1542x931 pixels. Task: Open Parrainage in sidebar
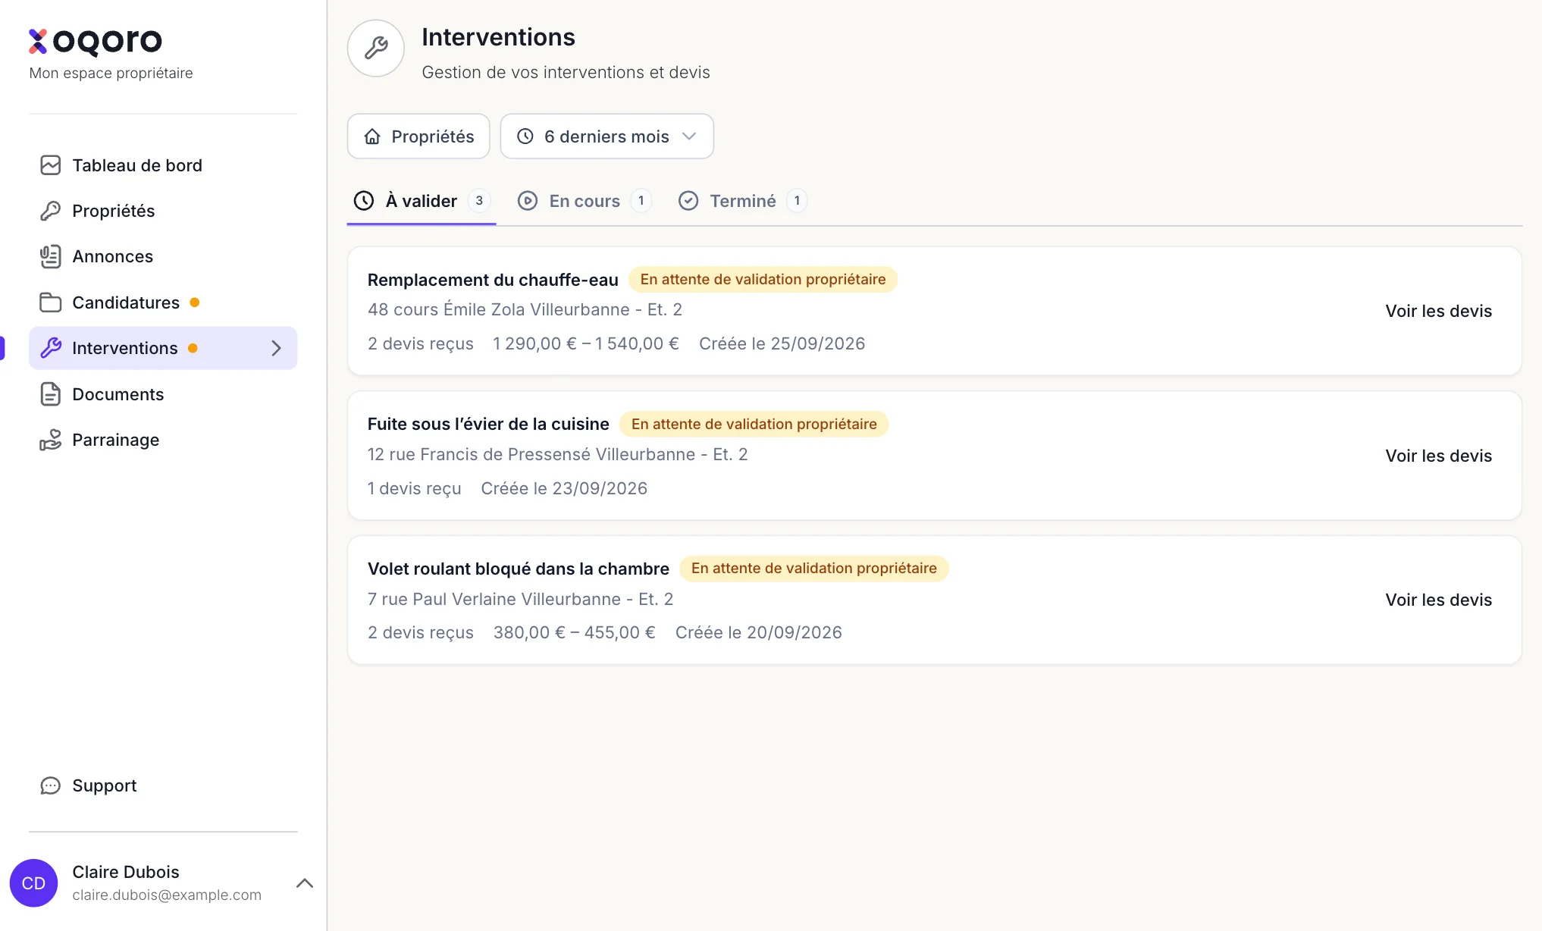pyautogui.click(x=163, y=440)
